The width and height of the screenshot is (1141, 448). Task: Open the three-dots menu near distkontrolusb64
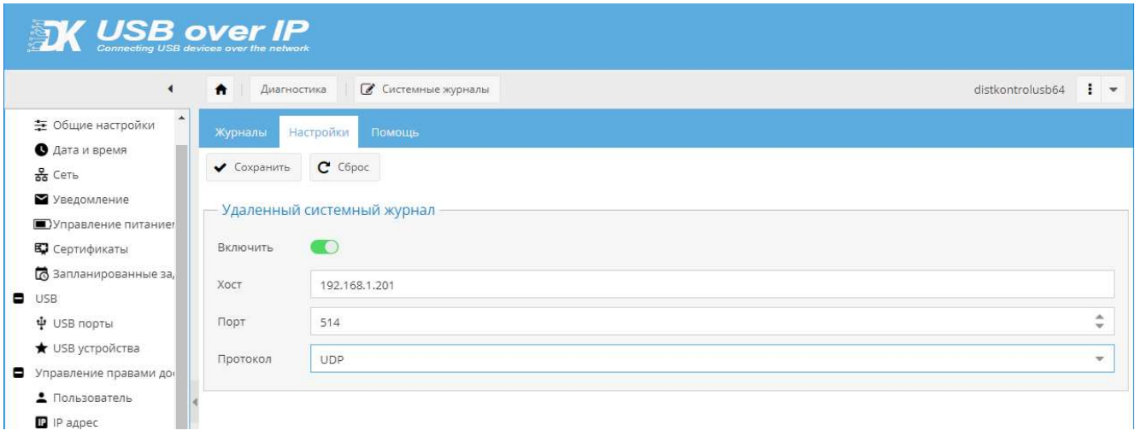point(1091,90)
